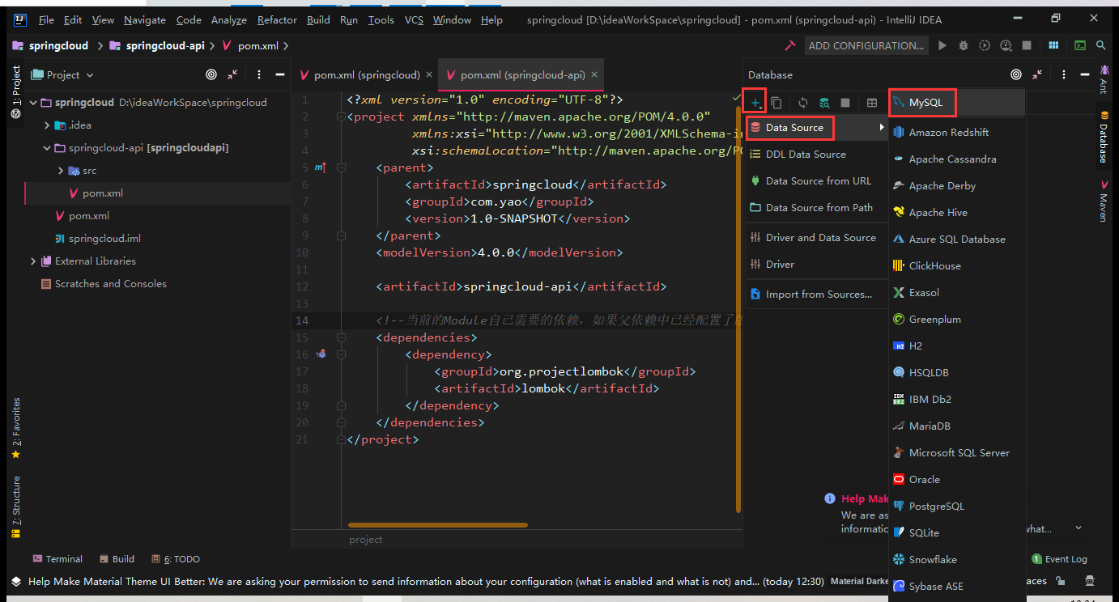Toggle the 6: TODO tool window
The height and width of the screenshot is (602, 1119).
point(175,559)
